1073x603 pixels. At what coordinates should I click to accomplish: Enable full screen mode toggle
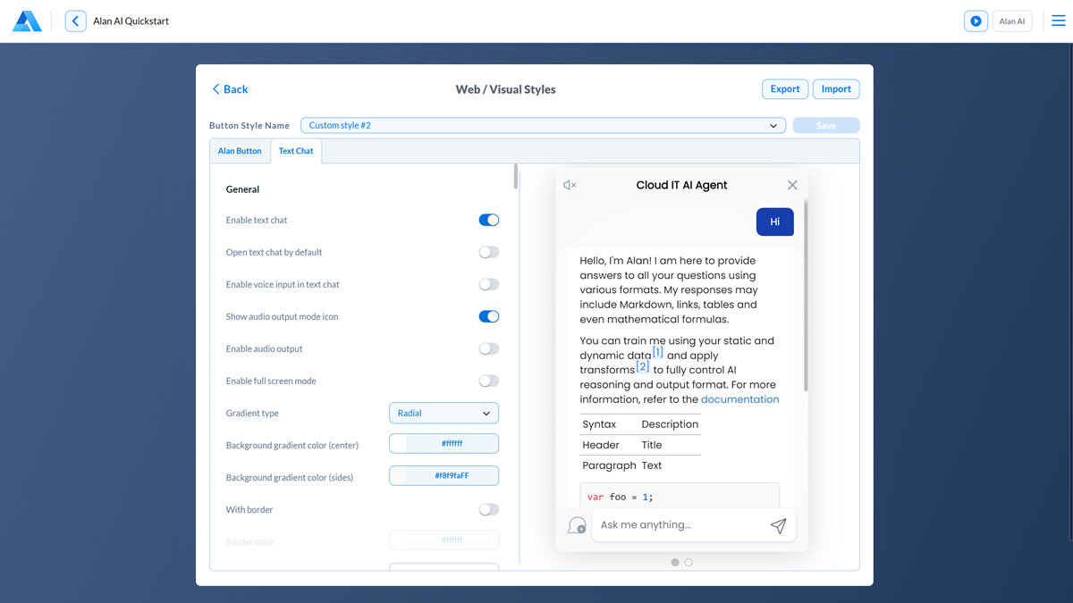[488, 381]
